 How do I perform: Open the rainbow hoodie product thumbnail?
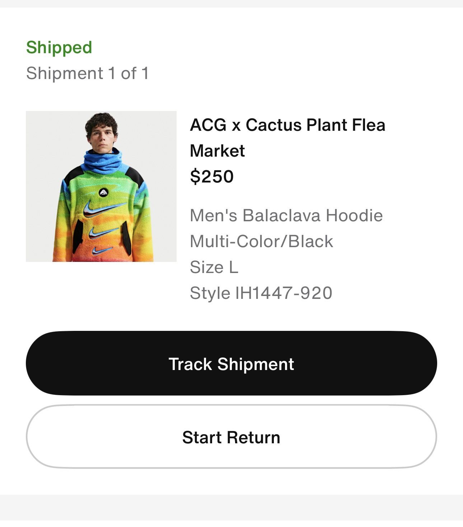pos(101,186)
